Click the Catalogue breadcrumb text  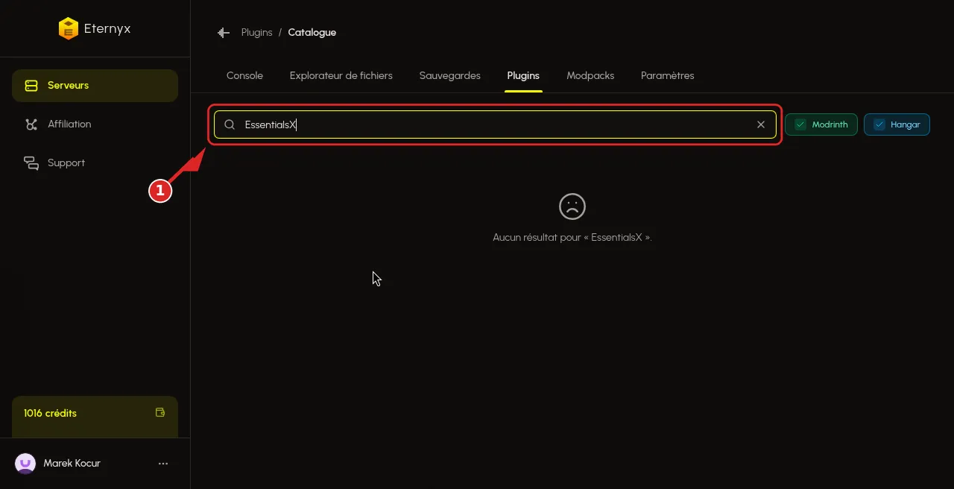pos(312,33)
